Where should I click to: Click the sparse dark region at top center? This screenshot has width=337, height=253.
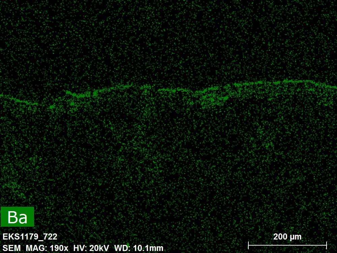point(168,34)
